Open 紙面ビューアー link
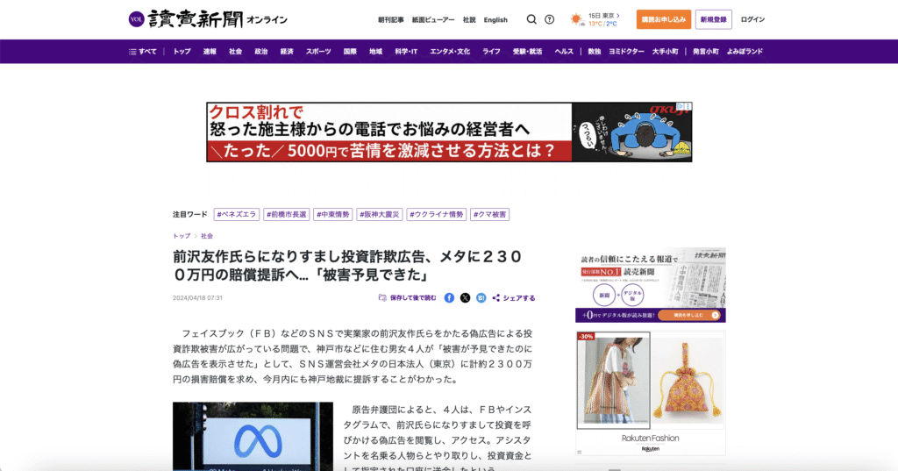The height and width of the screenshot is (471, 898). (433, 19)
